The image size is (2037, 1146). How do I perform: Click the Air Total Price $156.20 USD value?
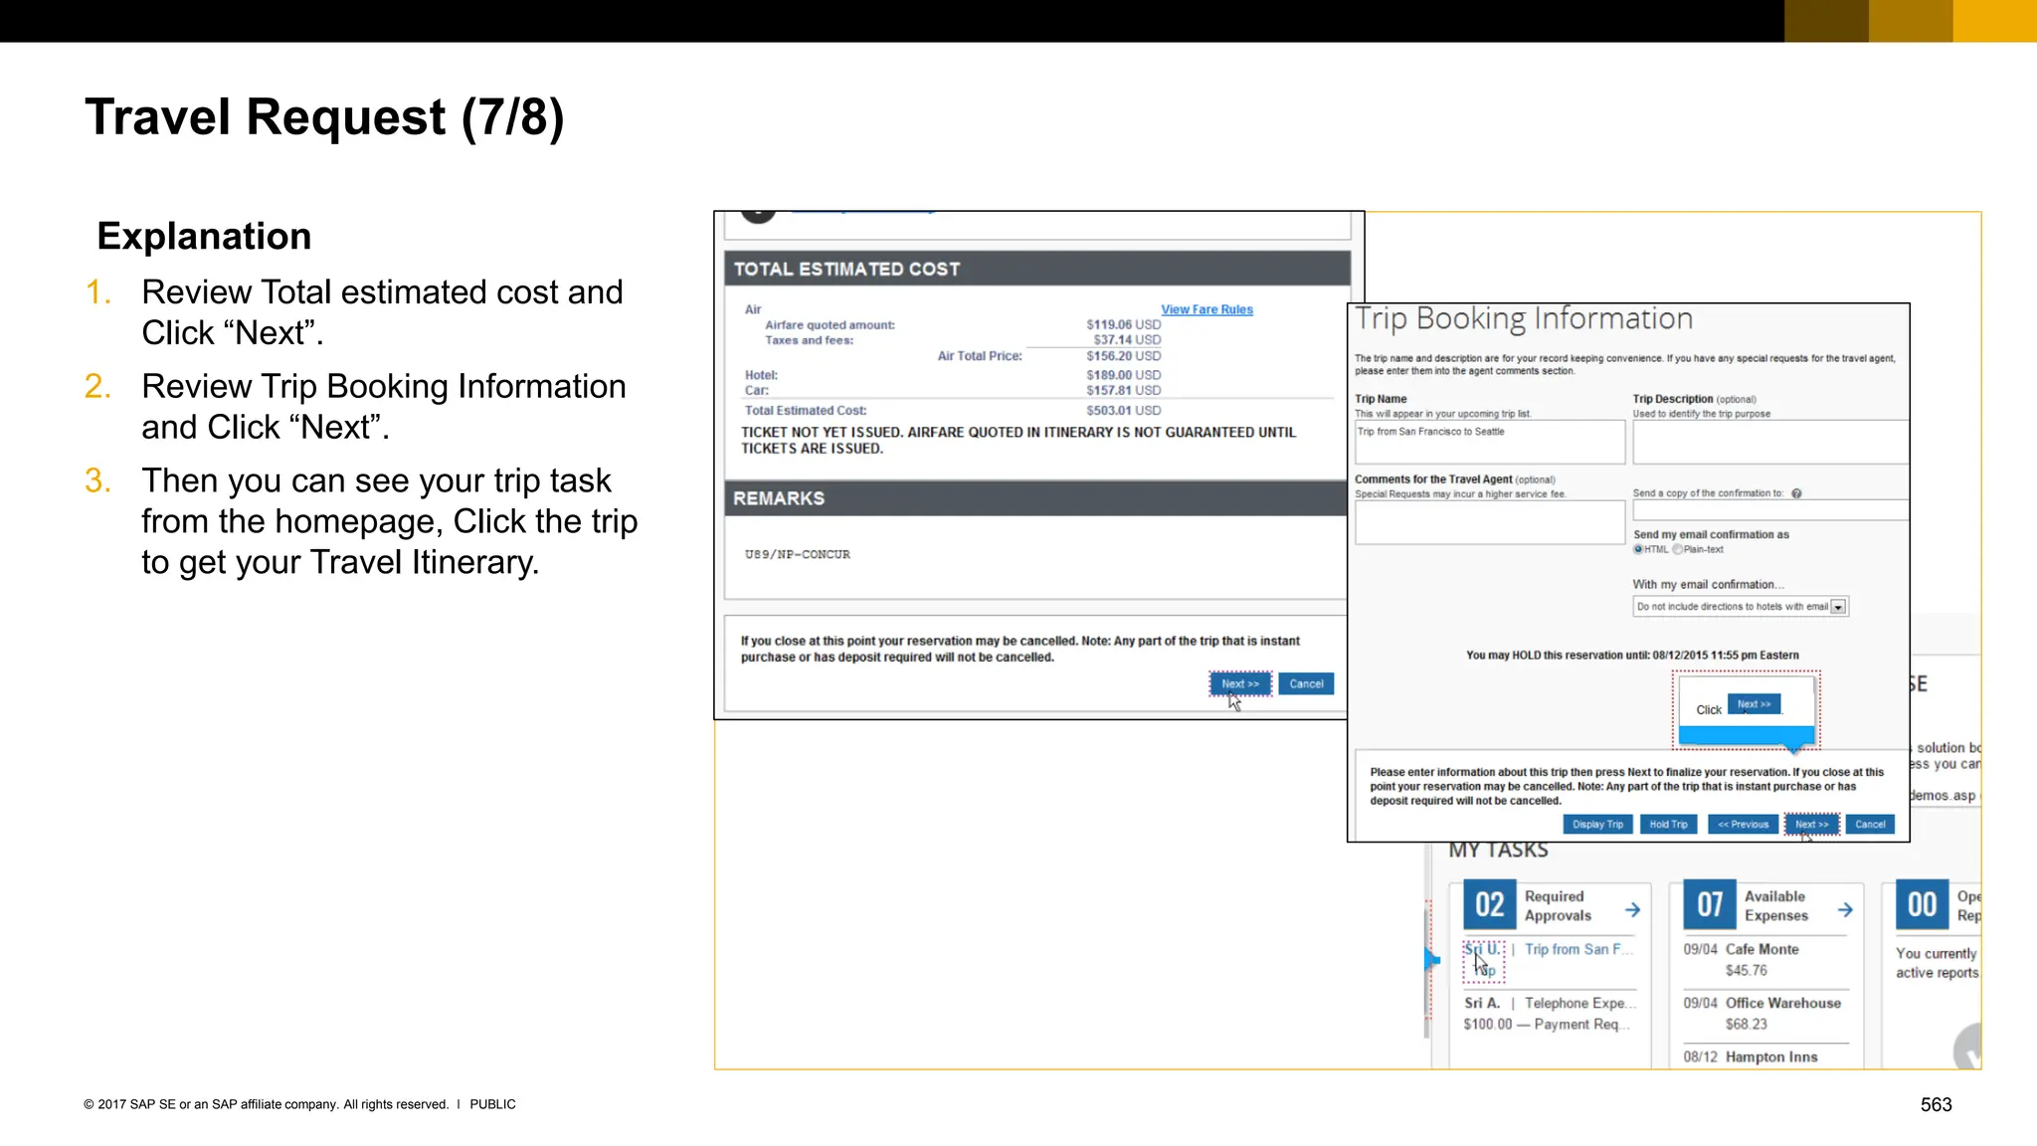[1123, 356]
